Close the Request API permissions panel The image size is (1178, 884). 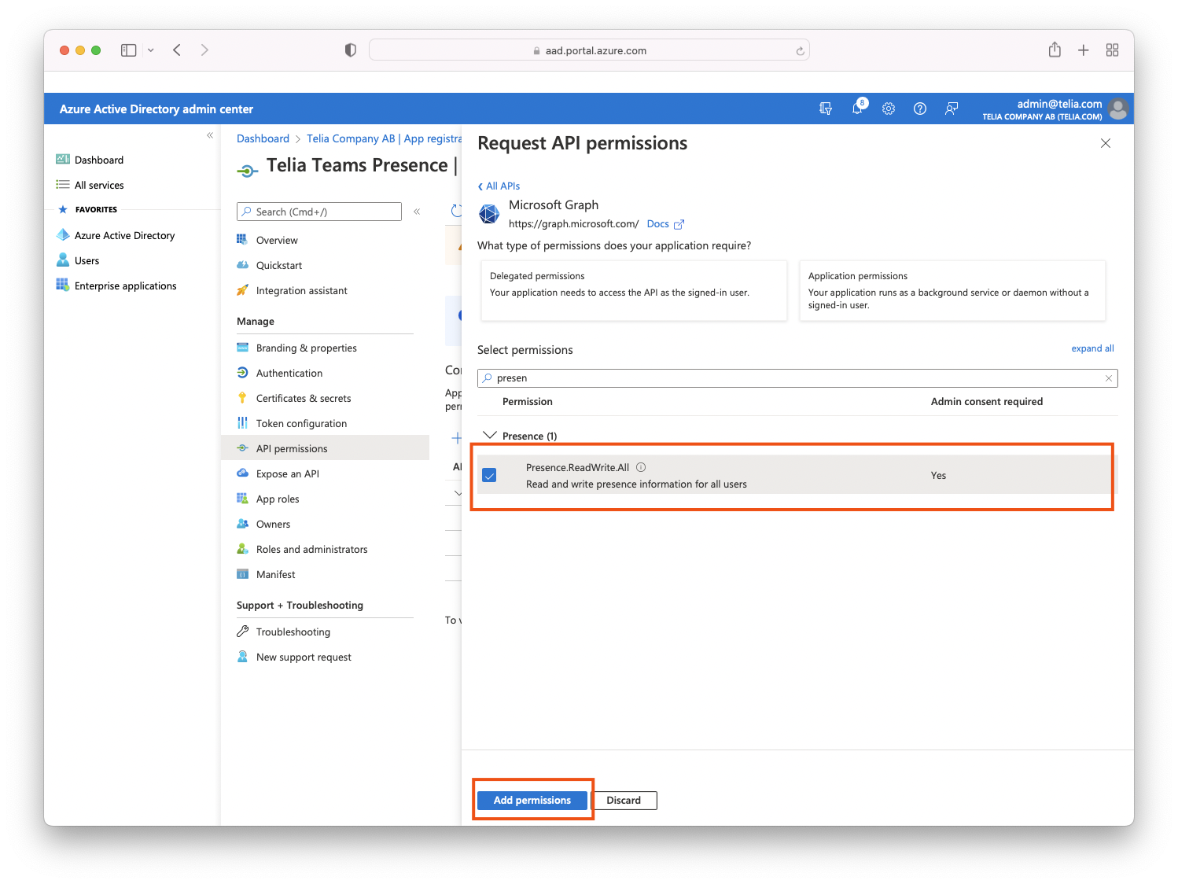(1106, 143)
